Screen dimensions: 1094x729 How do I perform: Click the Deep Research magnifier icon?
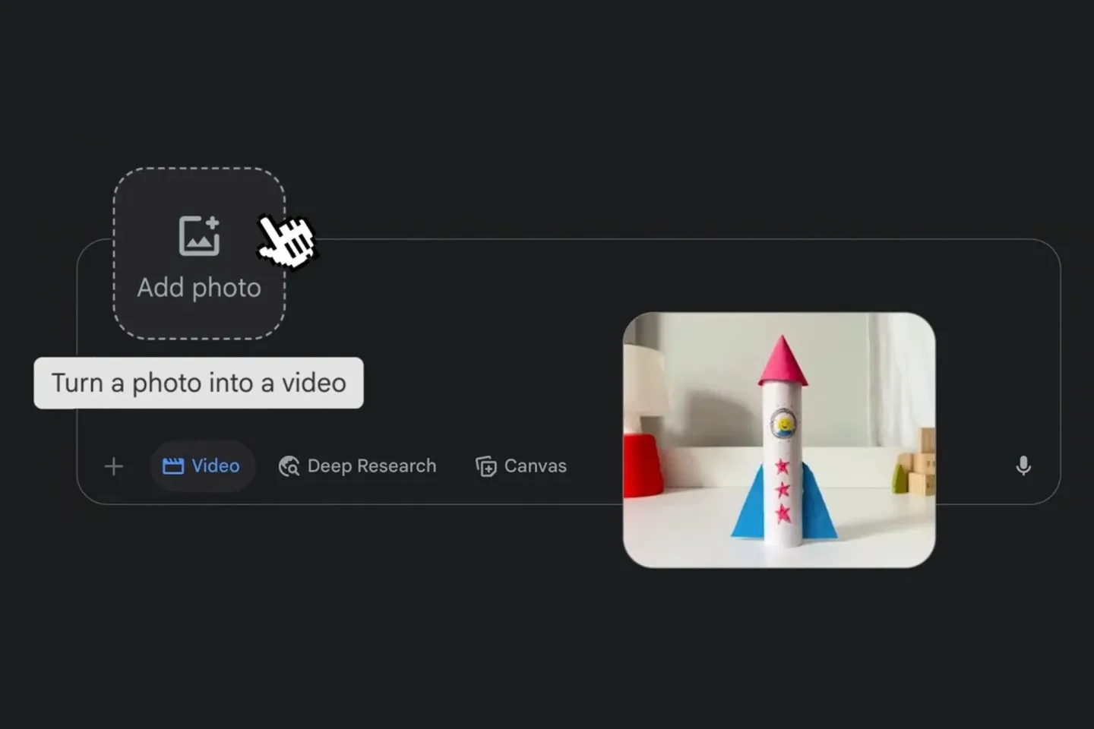click(289, 465)
